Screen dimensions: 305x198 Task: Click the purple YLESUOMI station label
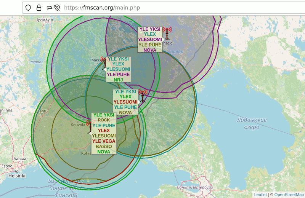[x=150, y=40]
